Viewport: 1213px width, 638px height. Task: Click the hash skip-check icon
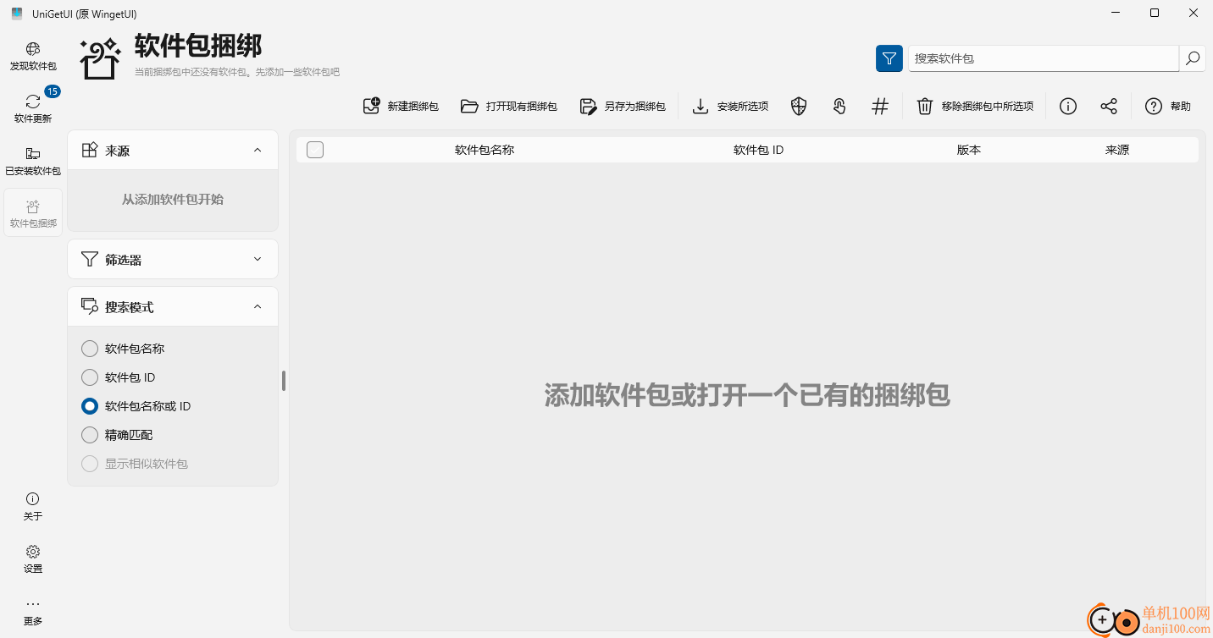pyautogui.click(x=880, y=107)
